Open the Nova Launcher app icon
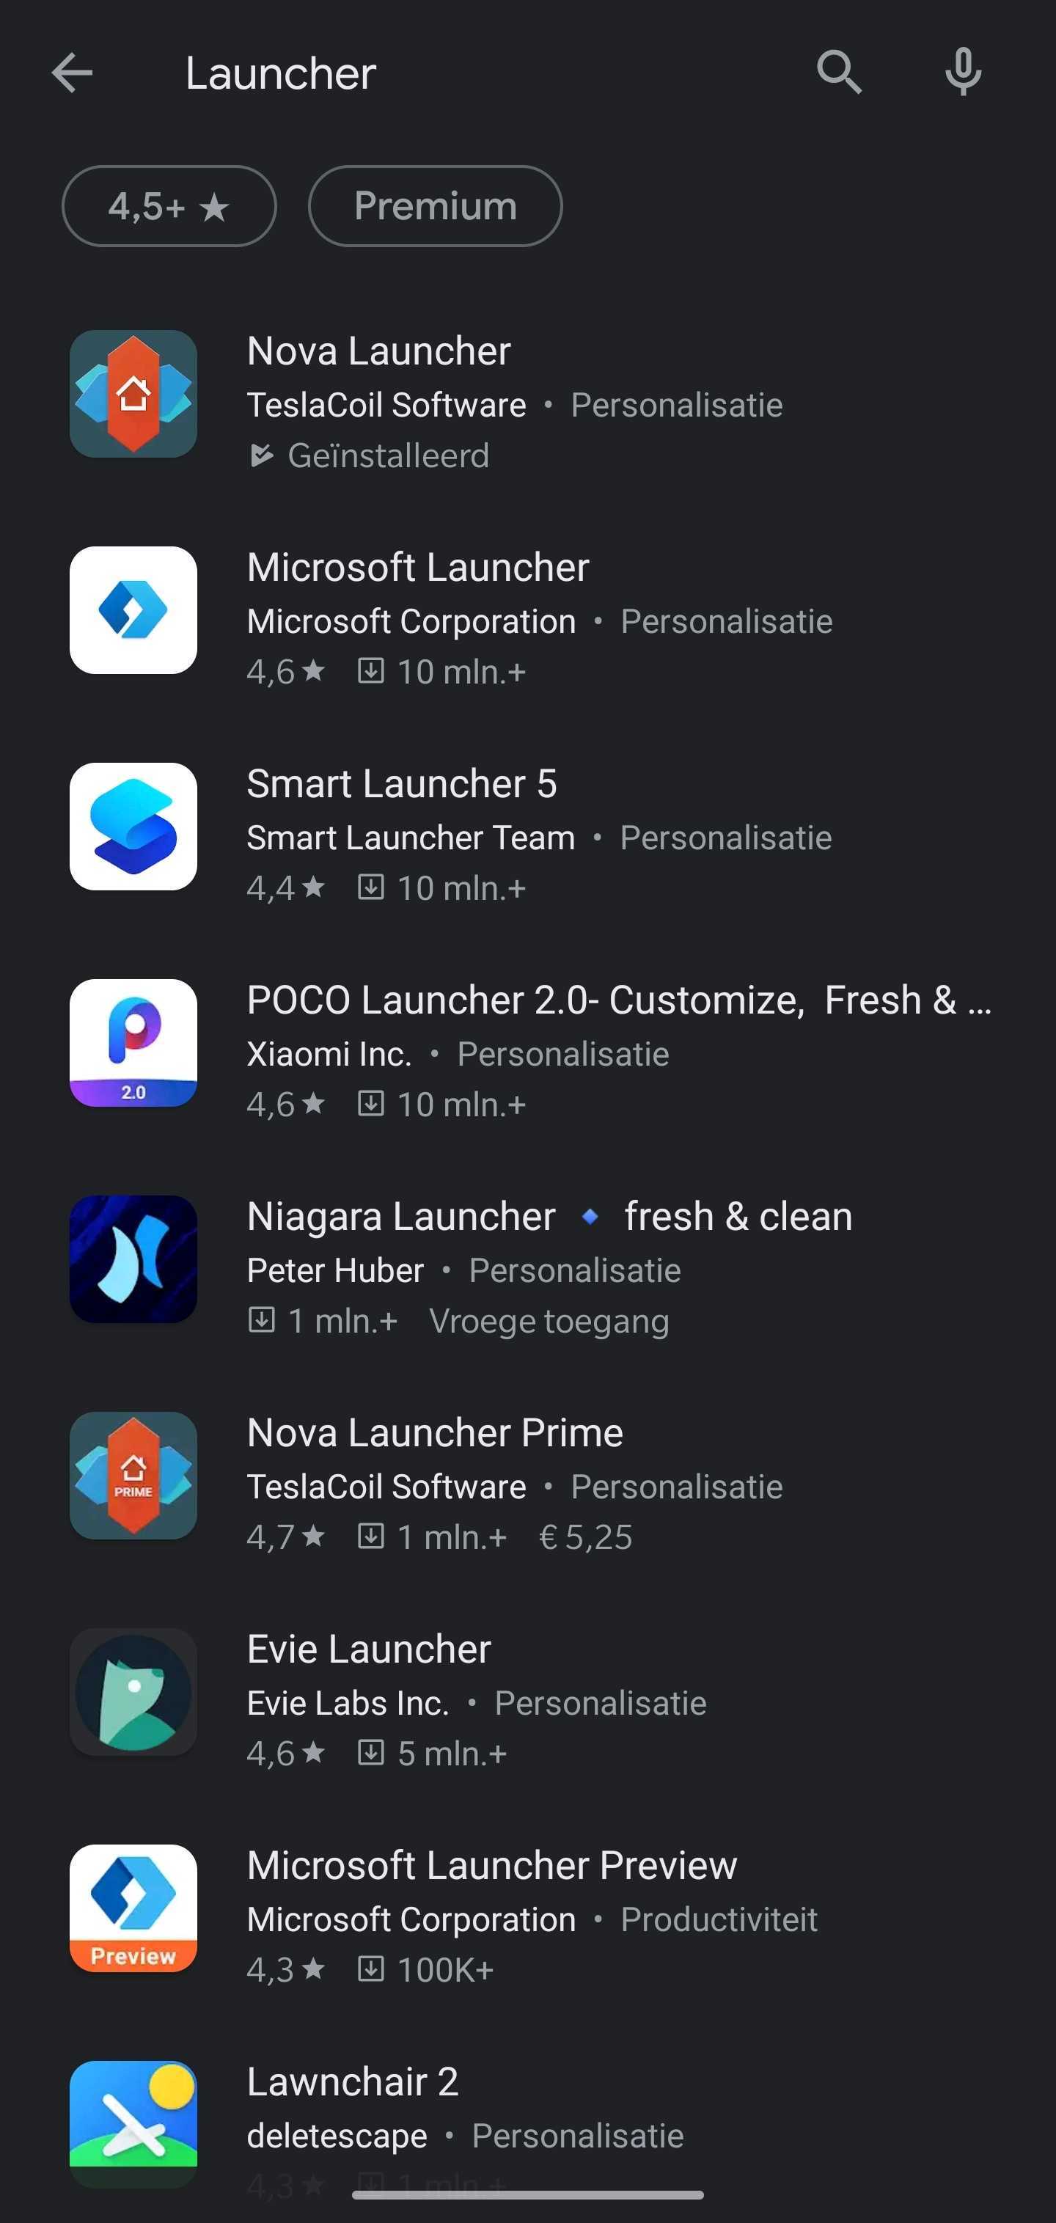This screenshot has height=2223, width=1056. (133, 394)
